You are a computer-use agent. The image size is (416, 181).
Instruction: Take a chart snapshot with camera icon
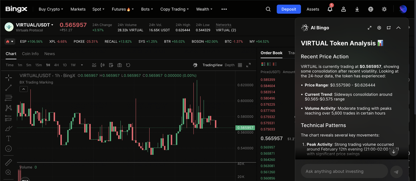pyautogui.click(x=120, y=65)
